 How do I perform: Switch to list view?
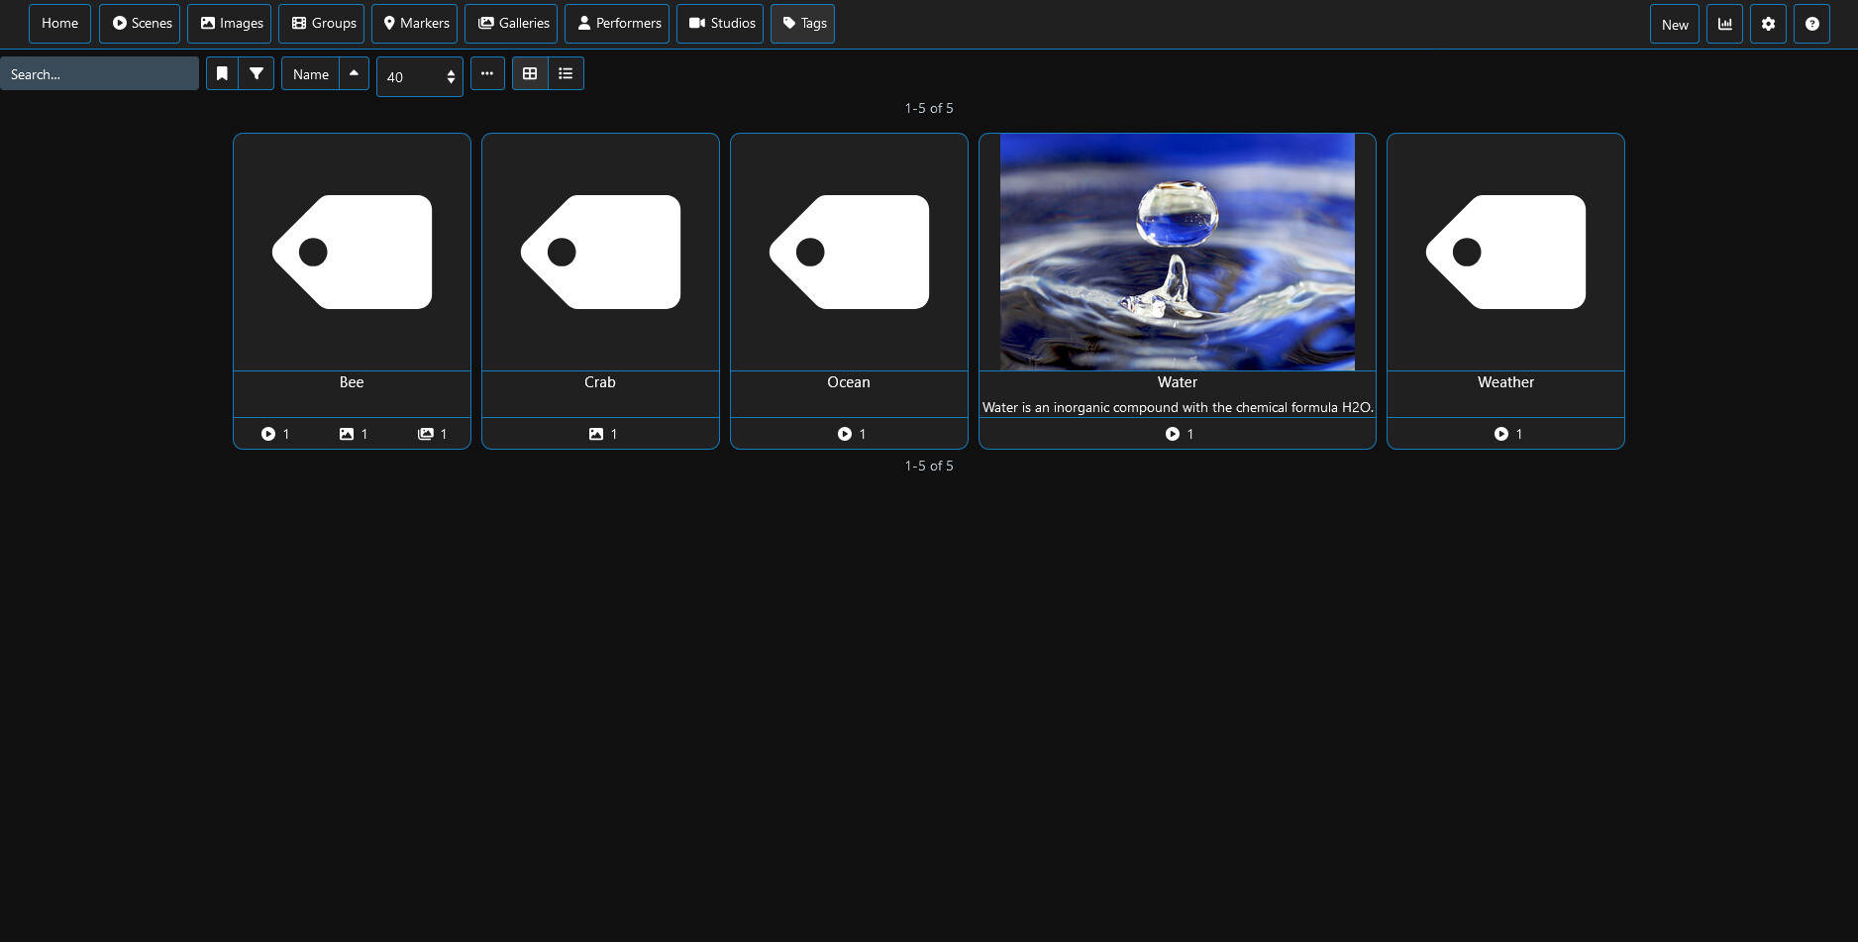tap(566, 74)
